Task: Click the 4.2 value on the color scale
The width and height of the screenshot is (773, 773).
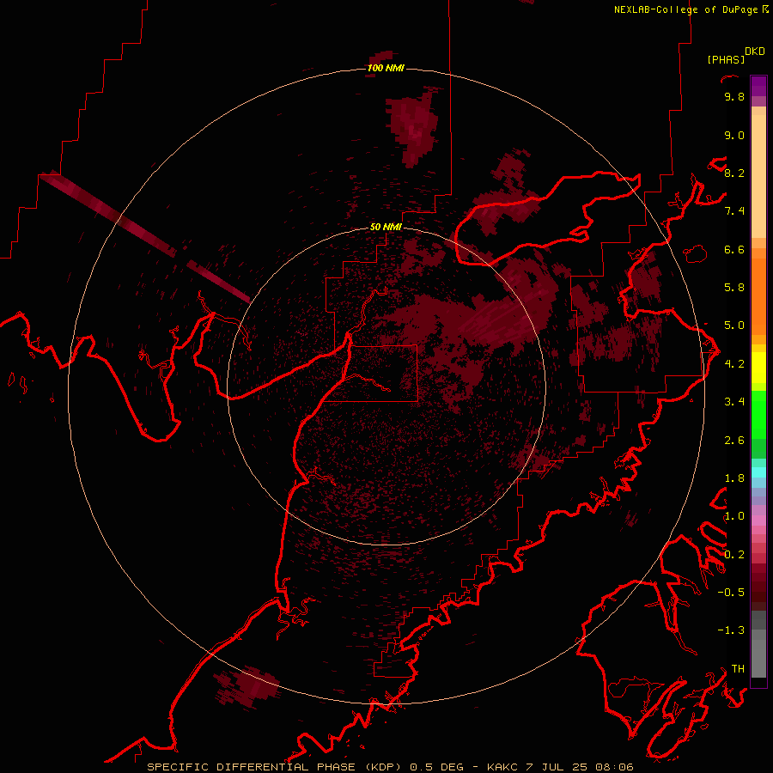Action: (734, 363)
